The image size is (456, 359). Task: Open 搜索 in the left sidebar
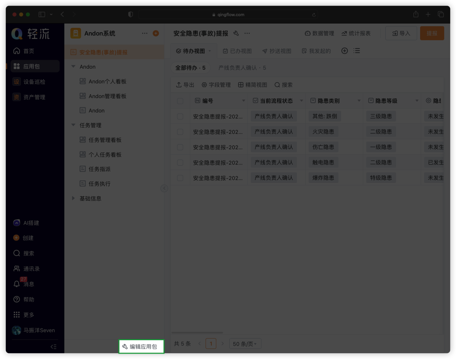(x=24, y=253)
